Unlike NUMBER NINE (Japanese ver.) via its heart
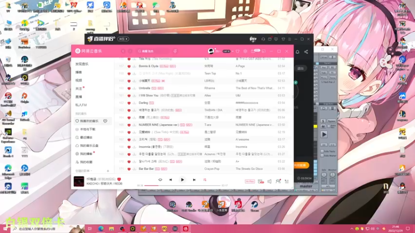This screenshot has height=233, width=415. tap(129, 125)
